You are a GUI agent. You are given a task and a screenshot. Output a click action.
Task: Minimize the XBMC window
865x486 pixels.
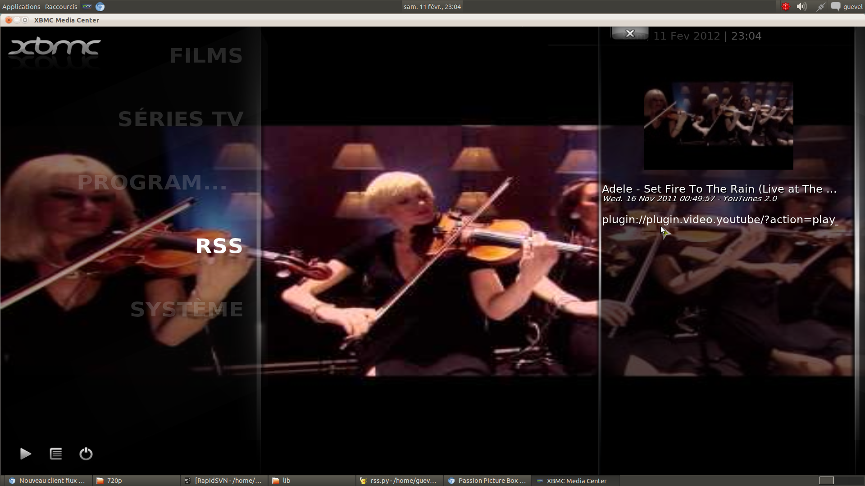(17, 20)
